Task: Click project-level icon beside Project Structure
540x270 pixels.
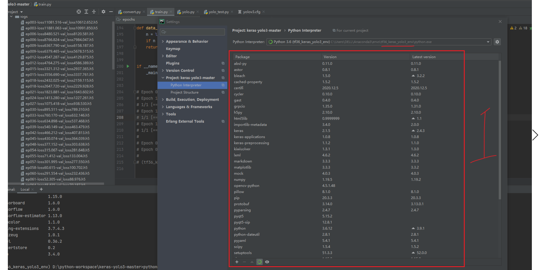Action: tap(223, 92)
